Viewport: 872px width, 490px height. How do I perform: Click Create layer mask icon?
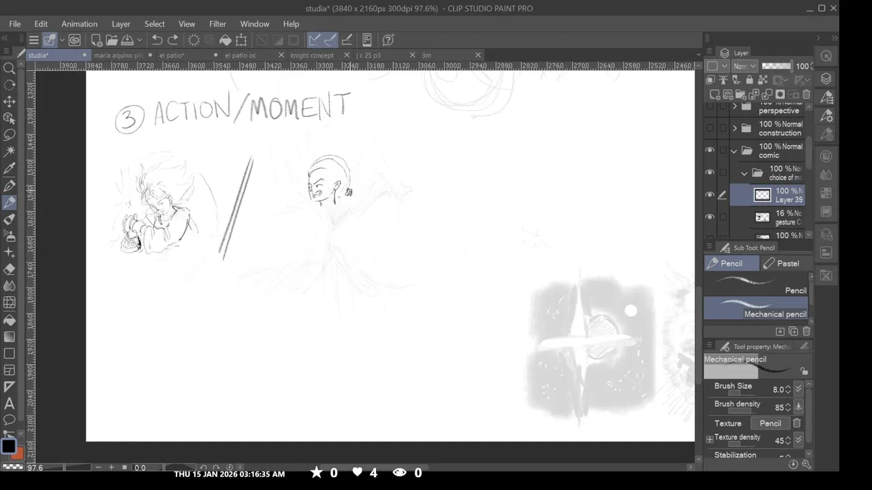pos(780,95)
